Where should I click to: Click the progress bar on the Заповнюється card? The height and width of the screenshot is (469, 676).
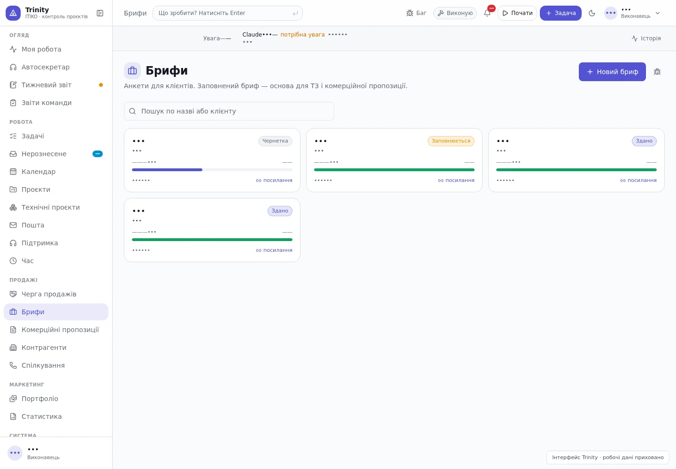pyautogui.click(x=394, y=170)
